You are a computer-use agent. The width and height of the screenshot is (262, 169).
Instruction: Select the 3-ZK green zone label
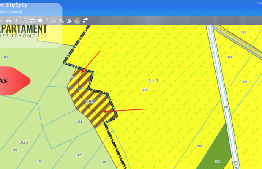tap(24, 142)
